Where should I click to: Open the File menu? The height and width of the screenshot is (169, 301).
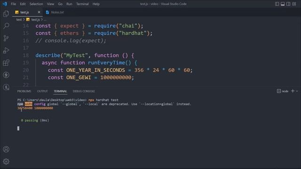tap(14, 4)
